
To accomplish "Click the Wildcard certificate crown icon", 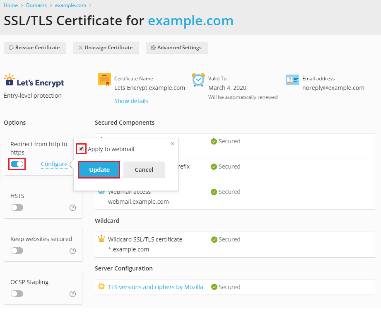I will click(x=101, y=239).
